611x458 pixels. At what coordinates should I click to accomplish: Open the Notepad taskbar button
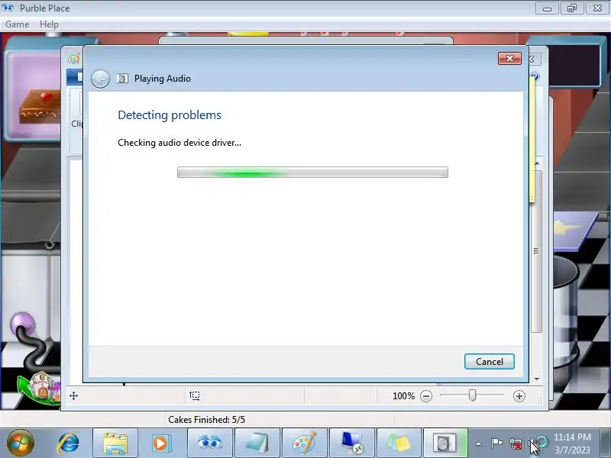pos(257,443)
